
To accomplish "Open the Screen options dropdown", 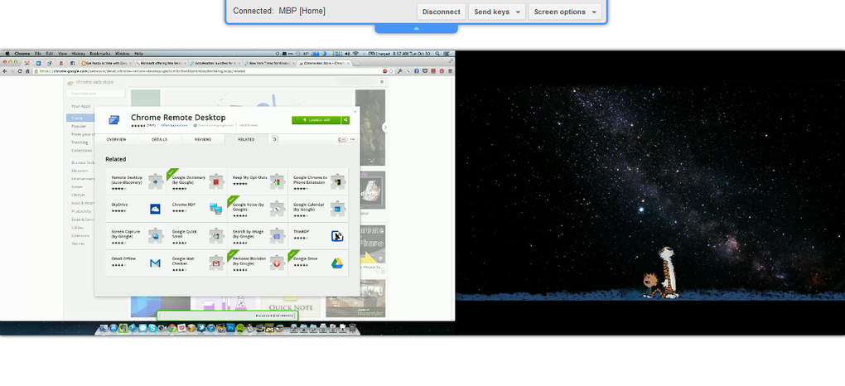I will coord(565,12).
